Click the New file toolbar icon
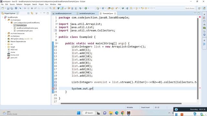This screenshot has width=207, height=116. pos(3,8)
